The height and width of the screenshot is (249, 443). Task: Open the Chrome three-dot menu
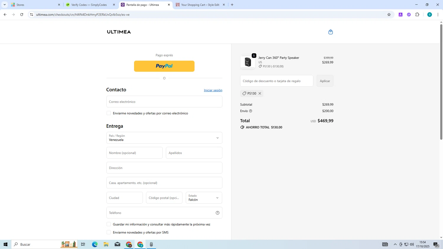coord(438,14)
